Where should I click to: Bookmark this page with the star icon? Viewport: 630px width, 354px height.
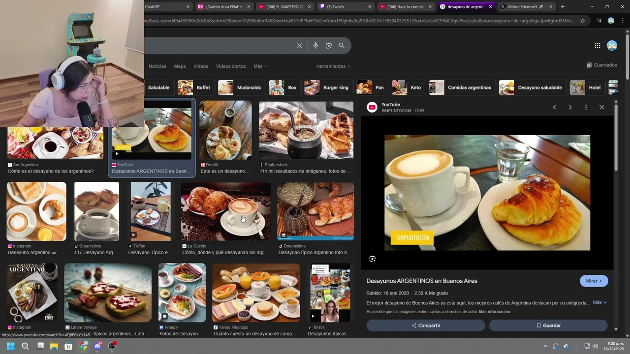583,21
